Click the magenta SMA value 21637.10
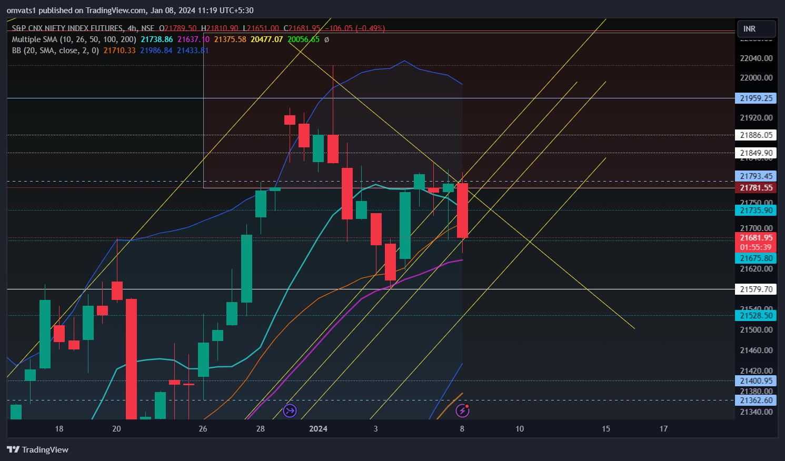Screen dimensions: 785x461 [x=193, y=39]
